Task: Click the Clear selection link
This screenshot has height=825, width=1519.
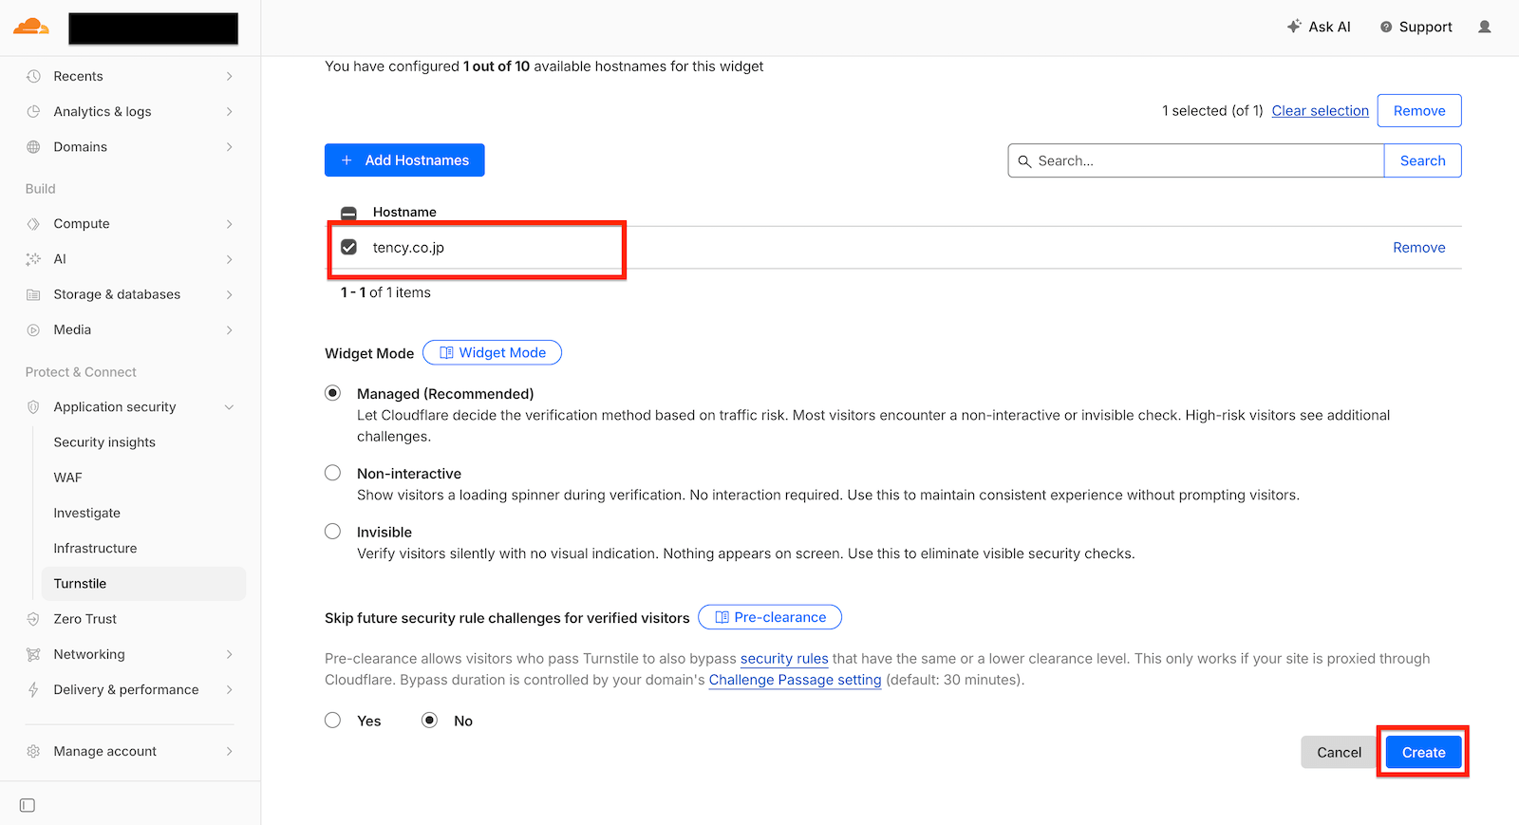Action: click(1320, 111)
